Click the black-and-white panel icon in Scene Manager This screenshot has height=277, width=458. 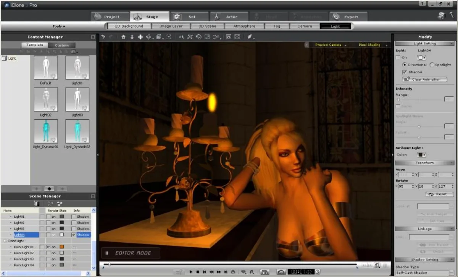pos(37,204)
